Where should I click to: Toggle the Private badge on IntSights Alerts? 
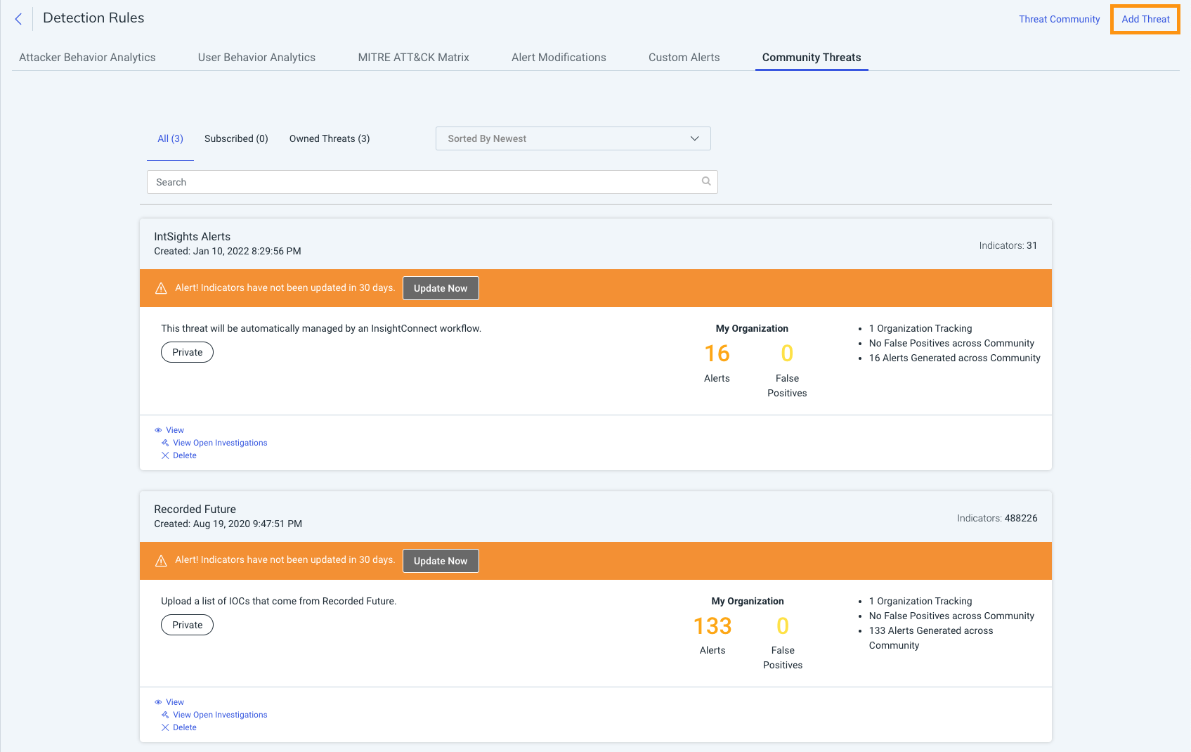187,352
